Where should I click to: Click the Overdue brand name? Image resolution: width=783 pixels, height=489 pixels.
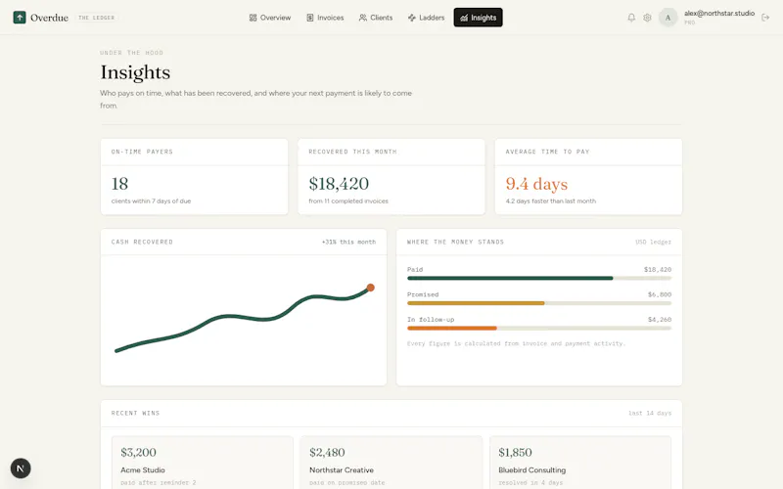pos(49,18)
